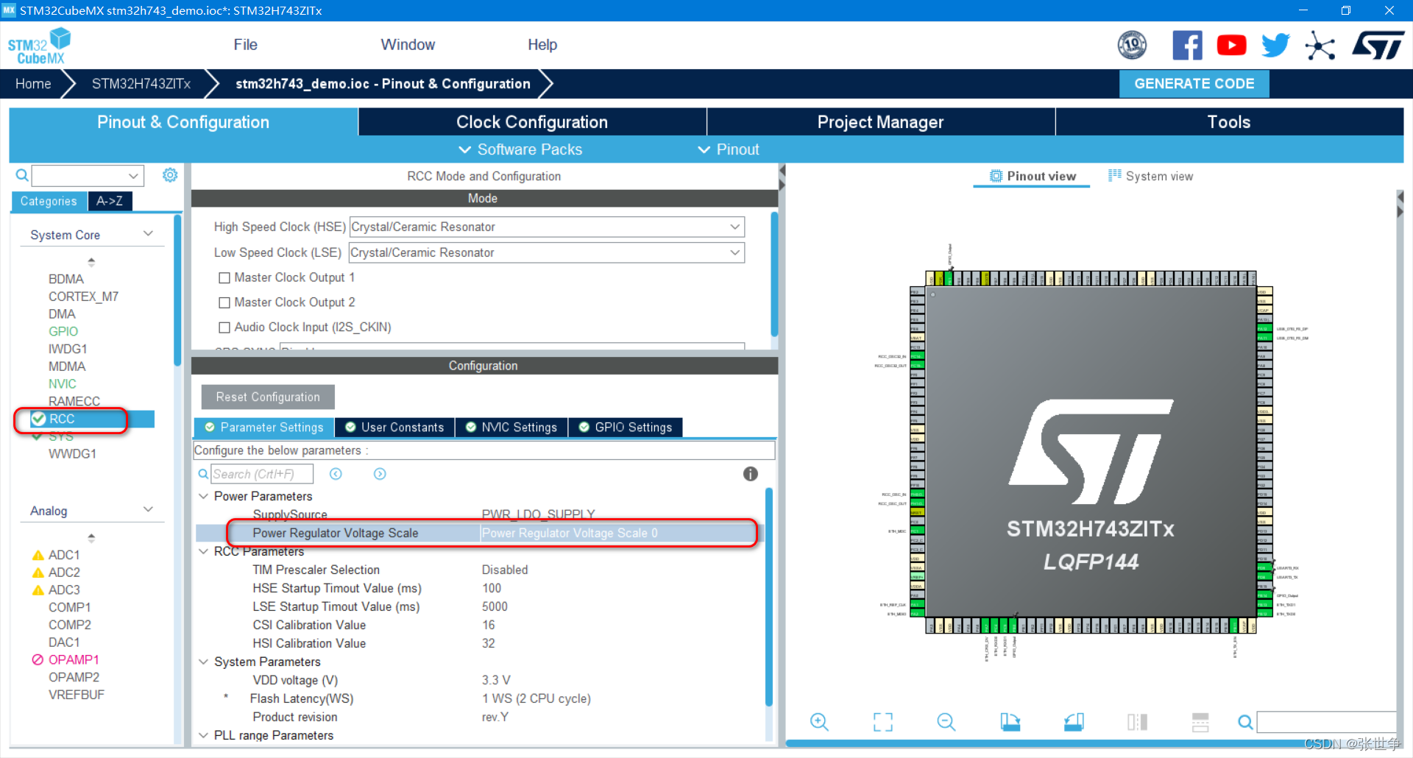The width and height of the screenshot is (1413, 758).
Task: Select CORTEX_M7 in System Core list
Action: click(83, 297)
